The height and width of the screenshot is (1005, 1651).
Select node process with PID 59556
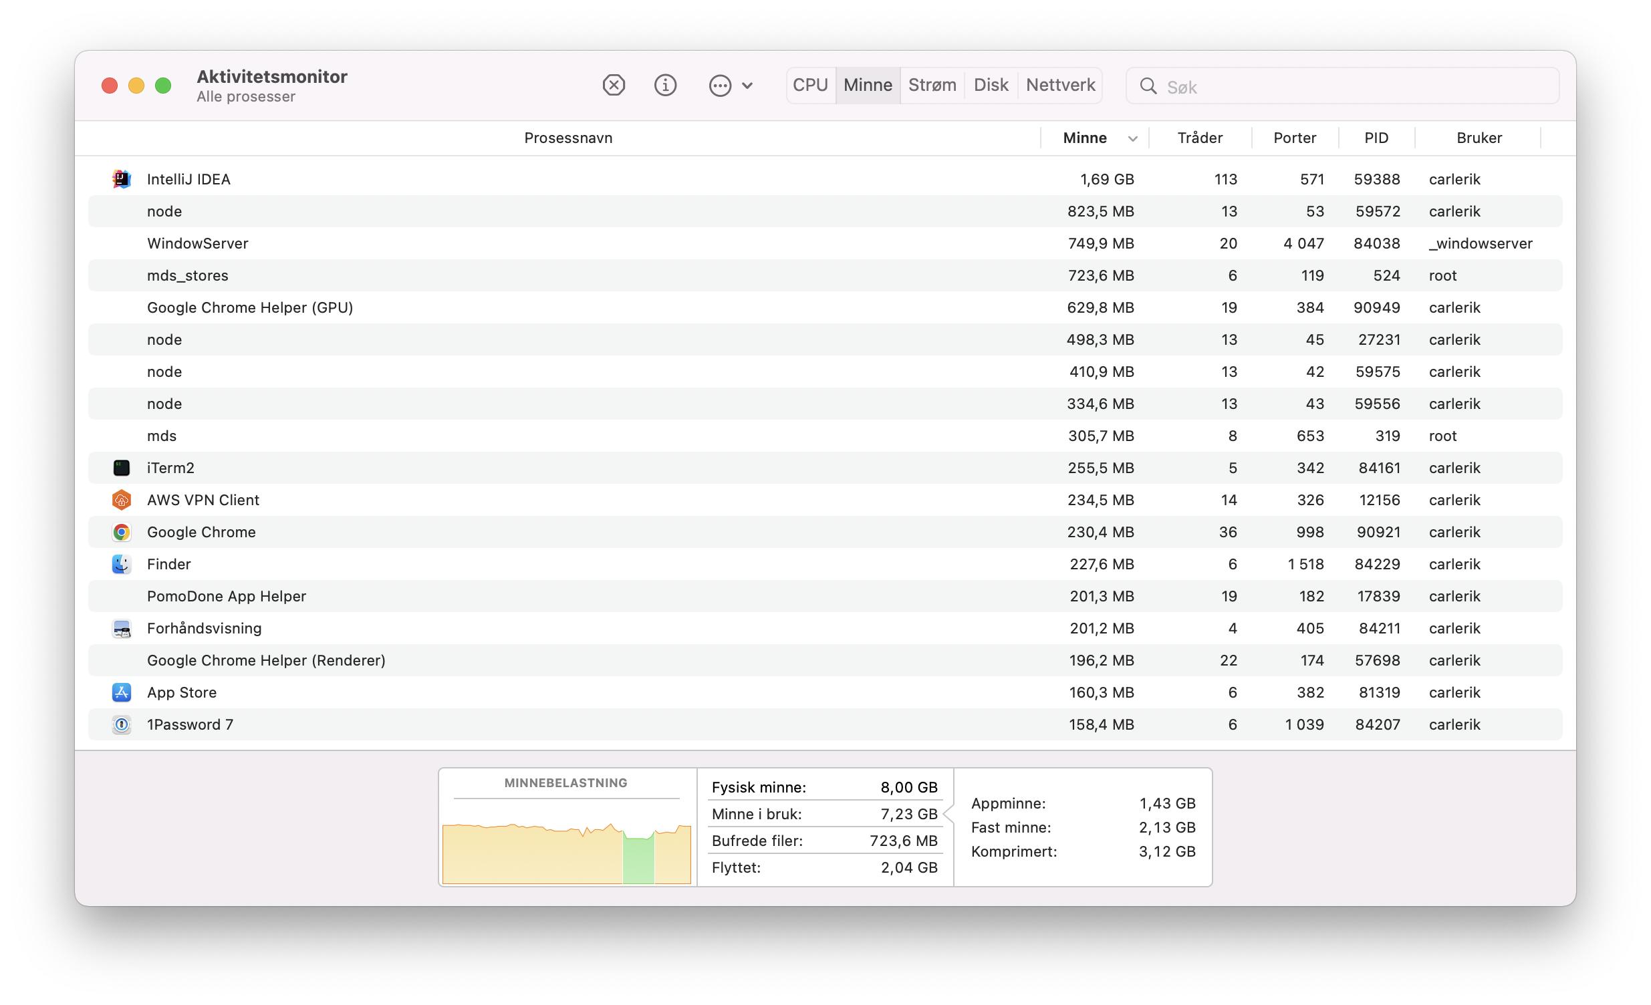pos(825,404)
